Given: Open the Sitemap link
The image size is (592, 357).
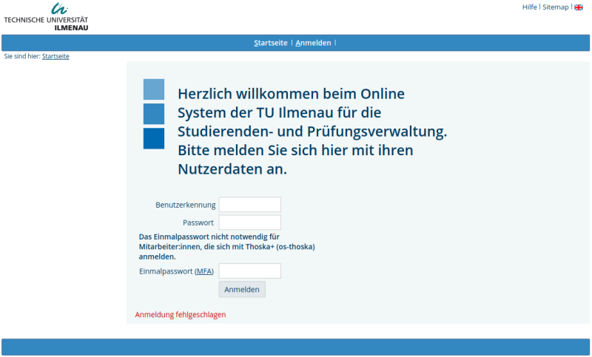Looking at the screenshot, I should pos(556,7).
